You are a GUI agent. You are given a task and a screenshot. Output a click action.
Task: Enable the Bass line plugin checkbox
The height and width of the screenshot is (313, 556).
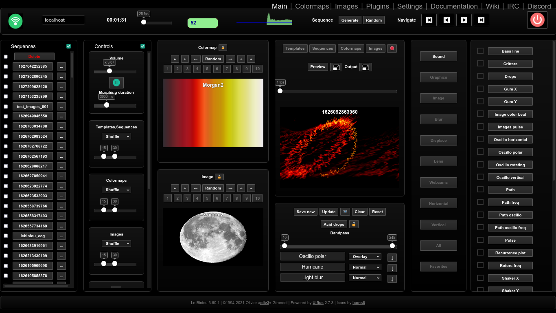pyautogui.click(x=480, y=51)
